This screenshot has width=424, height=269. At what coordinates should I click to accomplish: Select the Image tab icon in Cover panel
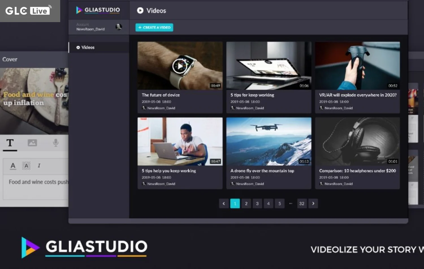click(x=32, y=143)
